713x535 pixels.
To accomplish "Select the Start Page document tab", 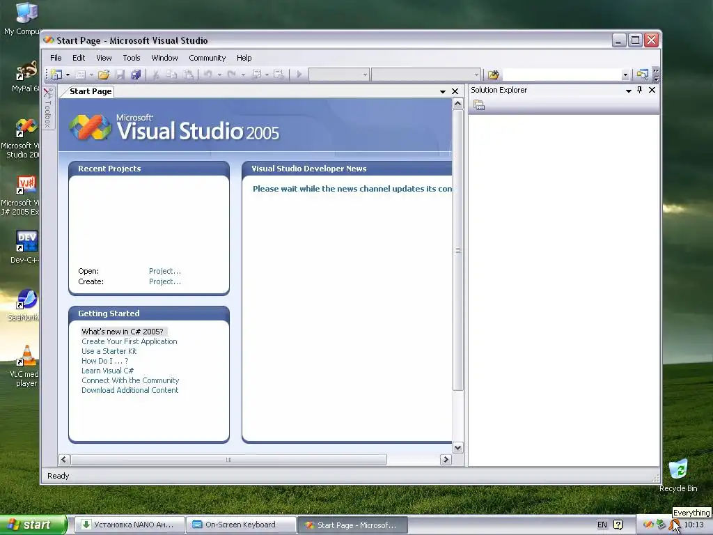I will tap(91, 91).
